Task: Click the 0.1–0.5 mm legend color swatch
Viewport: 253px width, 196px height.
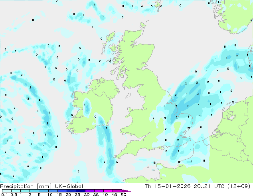Action: [x=7, y=191]
